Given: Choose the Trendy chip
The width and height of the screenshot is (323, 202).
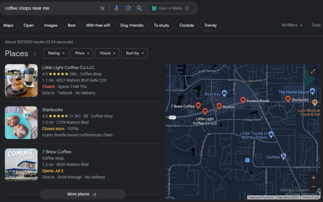Looking at the screenshot, I should [x=210, y=25].
